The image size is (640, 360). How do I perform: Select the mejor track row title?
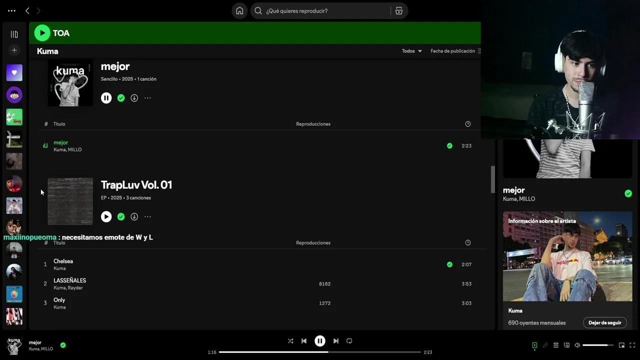pyautogui.click(x=60, y=142)
